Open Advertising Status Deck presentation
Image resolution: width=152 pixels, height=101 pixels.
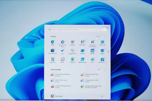pyautogui.click(x=90, y=75)
